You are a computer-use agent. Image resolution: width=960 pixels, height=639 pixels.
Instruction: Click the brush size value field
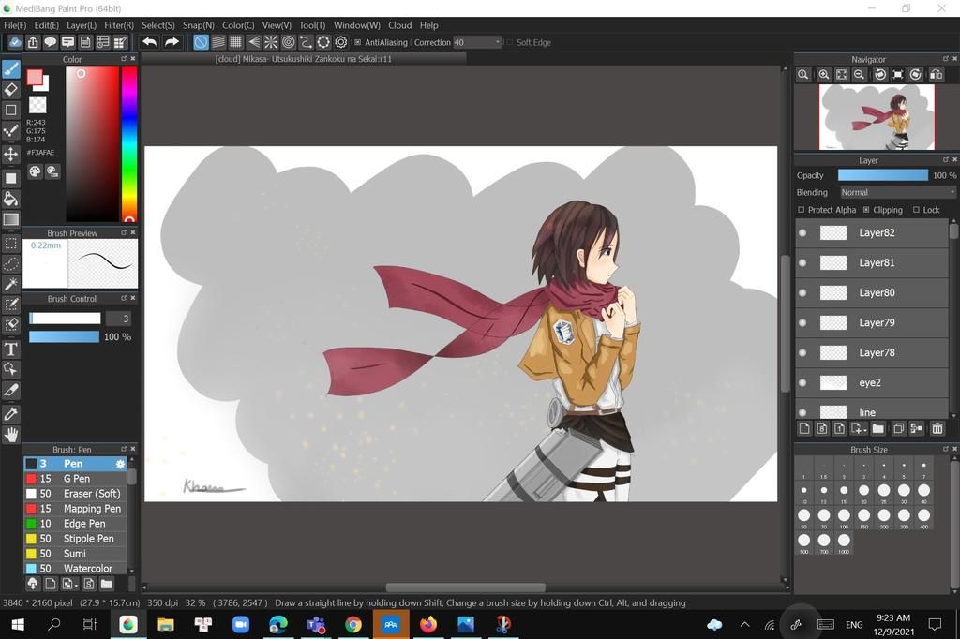coord(118,319)
